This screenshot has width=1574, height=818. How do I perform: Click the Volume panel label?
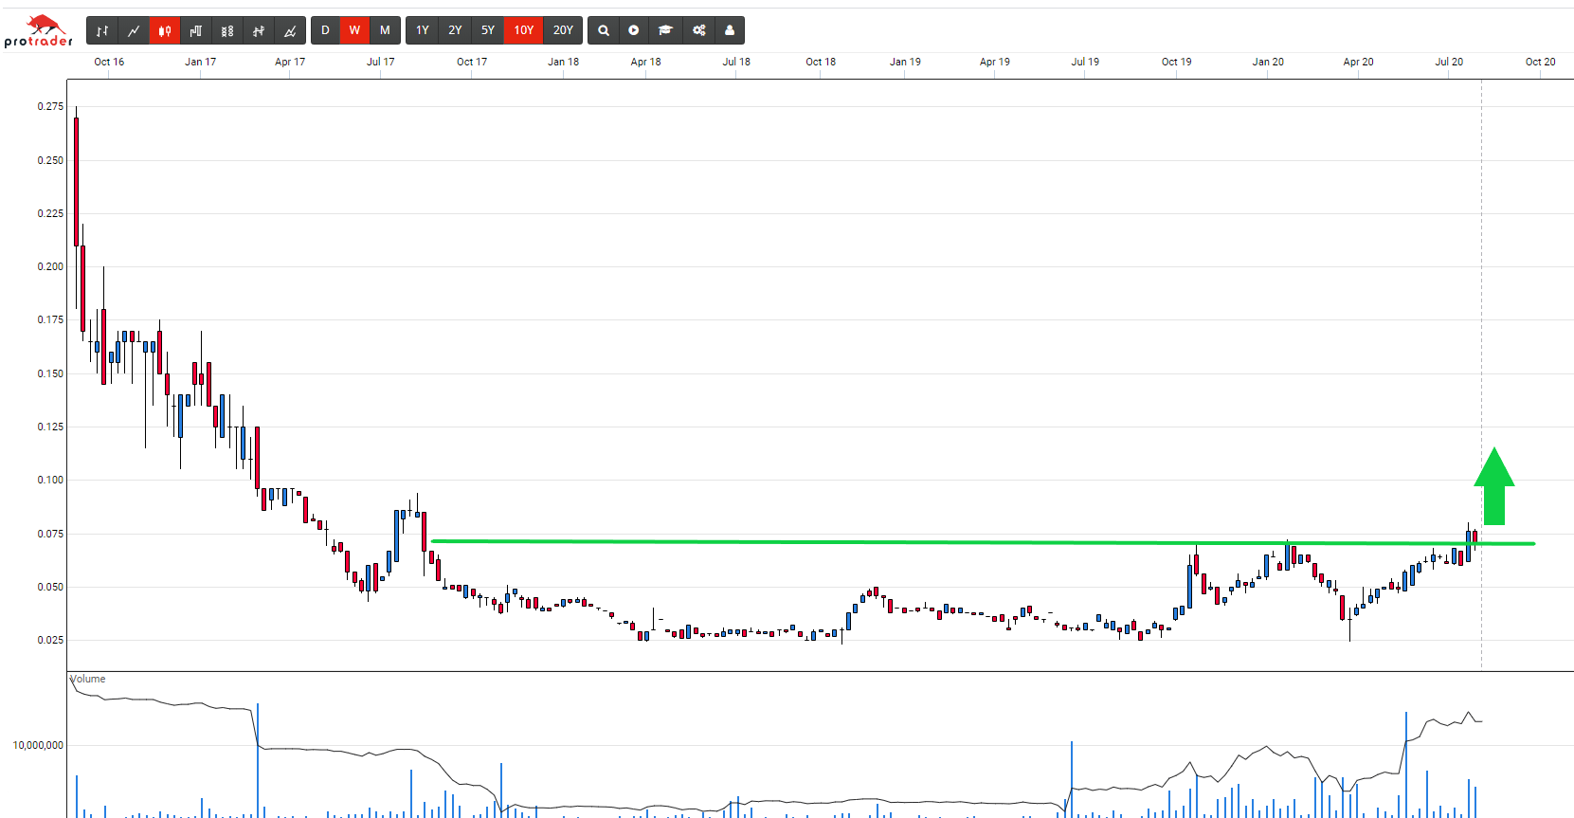(87, 679)
